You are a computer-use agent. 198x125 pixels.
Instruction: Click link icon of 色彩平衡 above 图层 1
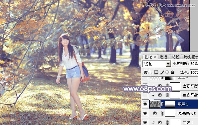click(x=167, y=95)
